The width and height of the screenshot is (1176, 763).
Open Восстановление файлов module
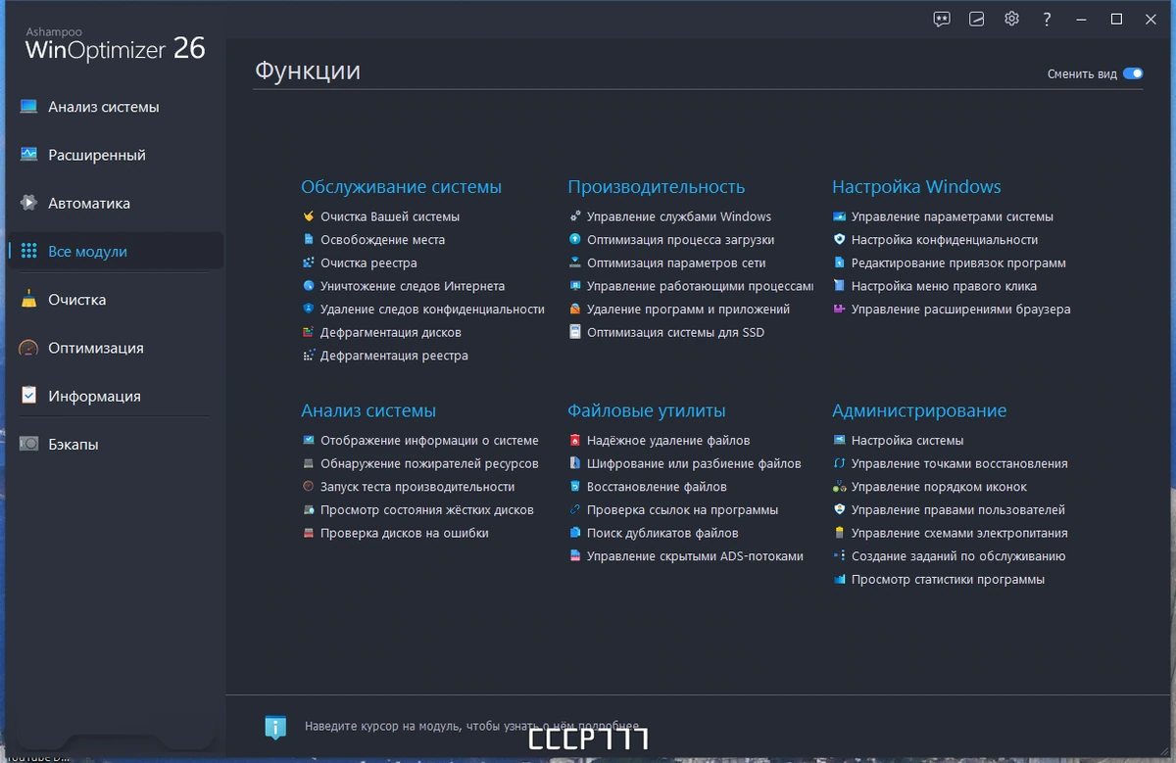tap(657, 487)
